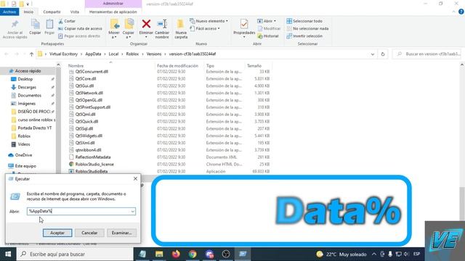Create a Nueva carpeta
This screenshot has width=465, height=261.
pyautogui.click(x=181, y=29)
